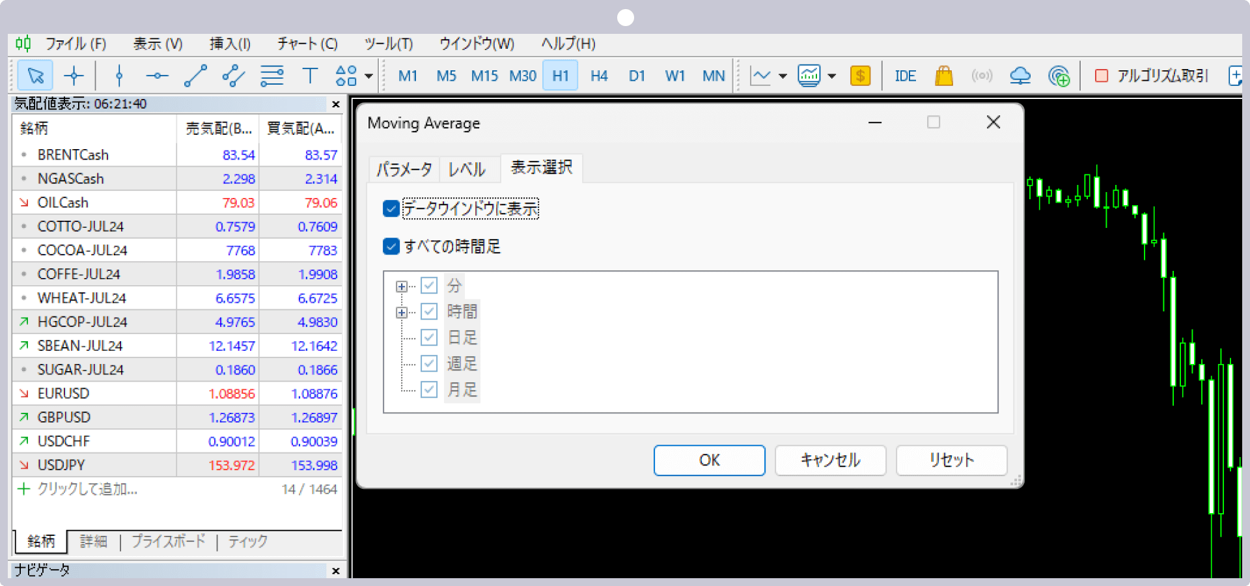Switch chart to H4 timeframe
This screenshot has width=1250, height=586.
point(599,76)
